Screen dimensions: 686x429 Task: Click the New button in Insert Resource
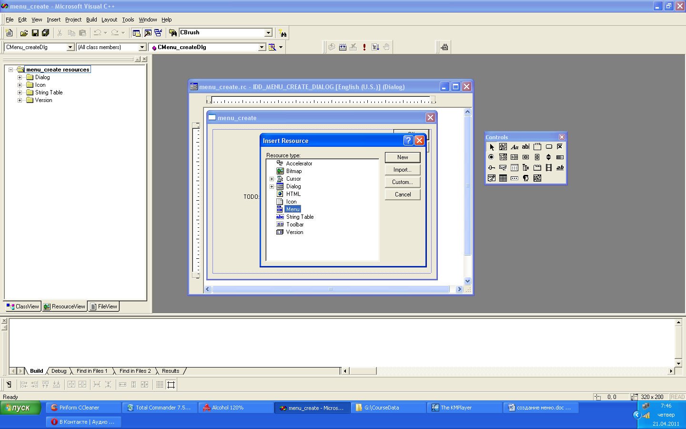point(403,157)
